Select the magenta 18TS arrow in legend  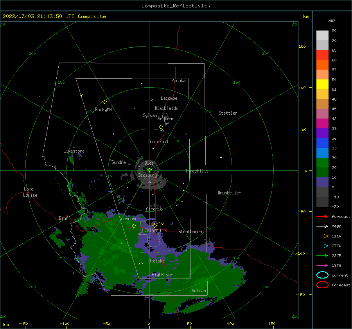click(323, 266)
